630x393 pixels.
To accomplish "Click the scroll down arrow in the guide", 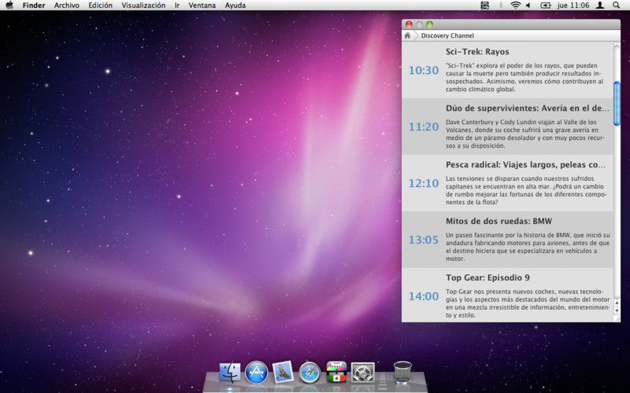I will (x=617, y=310).
